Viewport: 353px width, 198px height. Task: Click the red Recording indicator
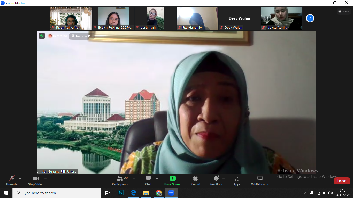[58, 36]
